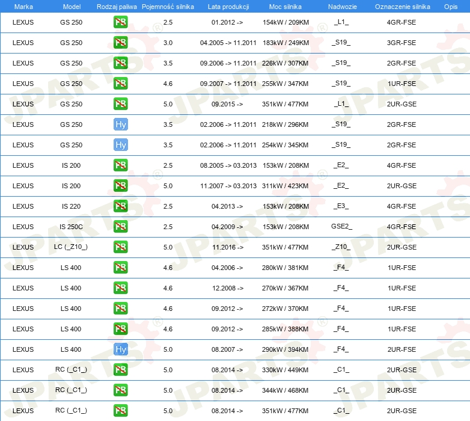The width and height of the screenshot is (470, 421).
Task: Click petrol icon for IS 200 311kW/423KM row
Action: click(121, 186)
